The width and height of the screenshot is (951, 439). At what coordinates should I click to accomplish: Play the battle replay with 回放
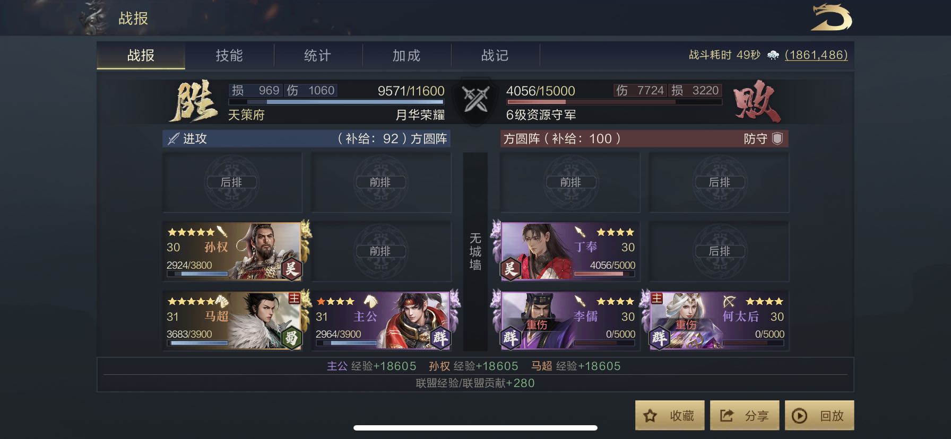coord(819,415)
